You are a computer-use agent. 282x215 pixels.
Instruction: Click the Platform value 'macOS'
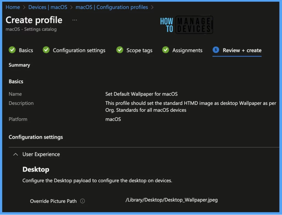[113, 119]
